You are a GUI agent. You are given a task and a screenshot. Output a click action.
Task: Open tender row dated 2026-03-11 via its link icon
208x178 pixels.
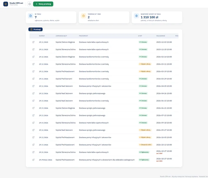(x=33, y=64)
